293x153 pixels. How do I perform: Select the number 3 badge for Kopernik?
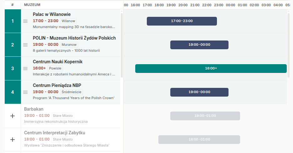tap(13, 69)
